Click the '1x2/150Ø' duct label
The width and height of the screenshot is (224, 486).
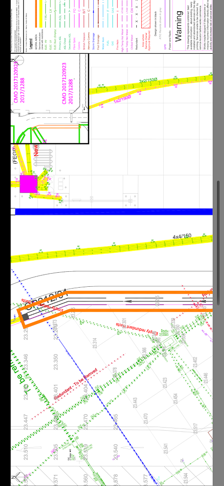(123, 100)
